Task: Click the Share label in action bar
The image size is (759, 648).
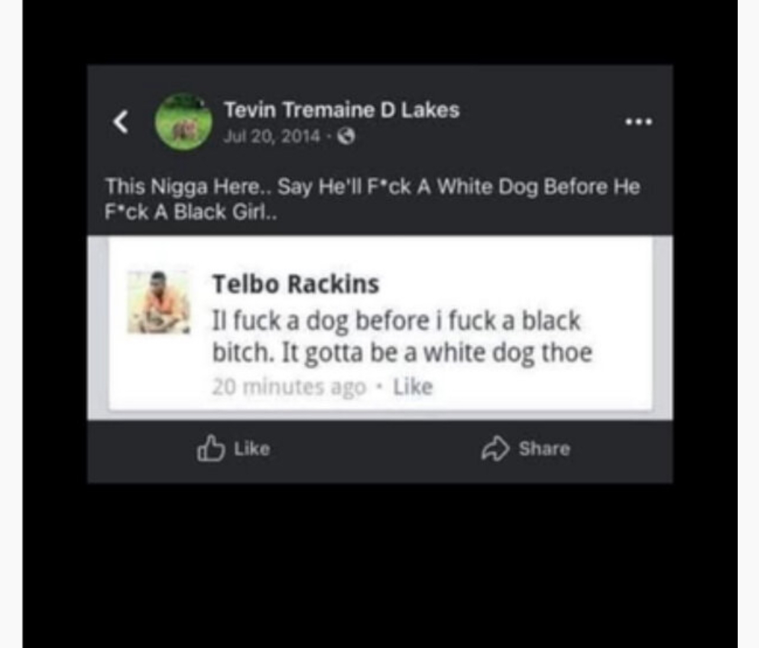Action: pyautogui.click(x=544, y=449)
